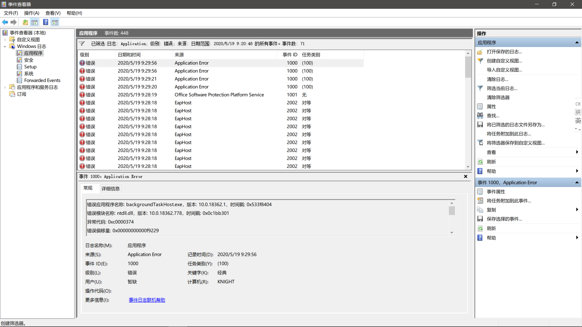Toggle the console tree visibility
This screenshot has height=327, width=582.
click(x=35, y=22)
